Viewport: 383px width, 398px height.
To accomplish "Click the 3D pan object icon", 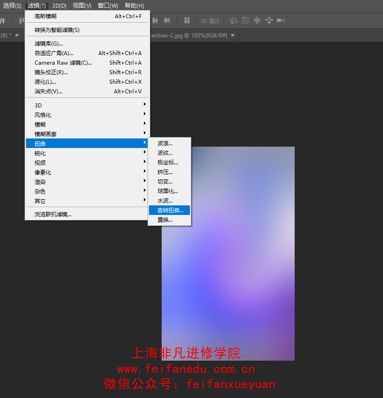I will point(257,20).
